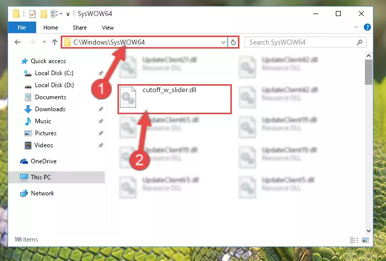
Task: Open the recent locations dropdown arrow
Action: [44, 42]
